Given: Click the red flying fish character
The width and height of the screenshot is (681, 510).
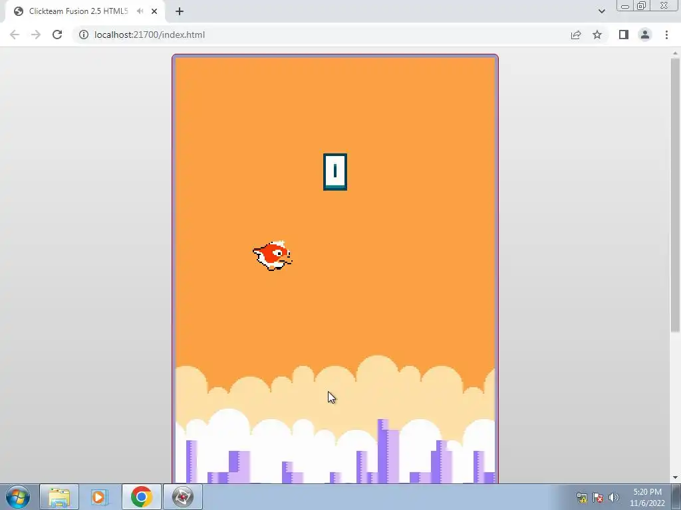Looking at the screenshot, I should [272, 256].
